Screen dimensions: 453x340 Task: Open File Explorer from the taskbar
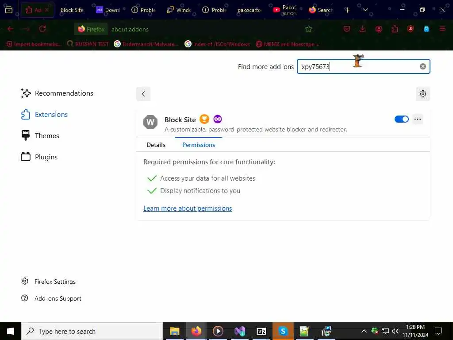pos(174,331)
